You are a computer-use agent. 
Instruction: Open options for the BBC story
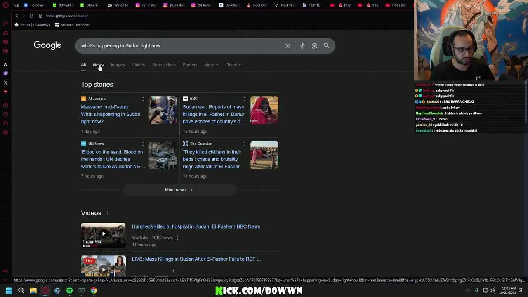[x=245, y=99]
